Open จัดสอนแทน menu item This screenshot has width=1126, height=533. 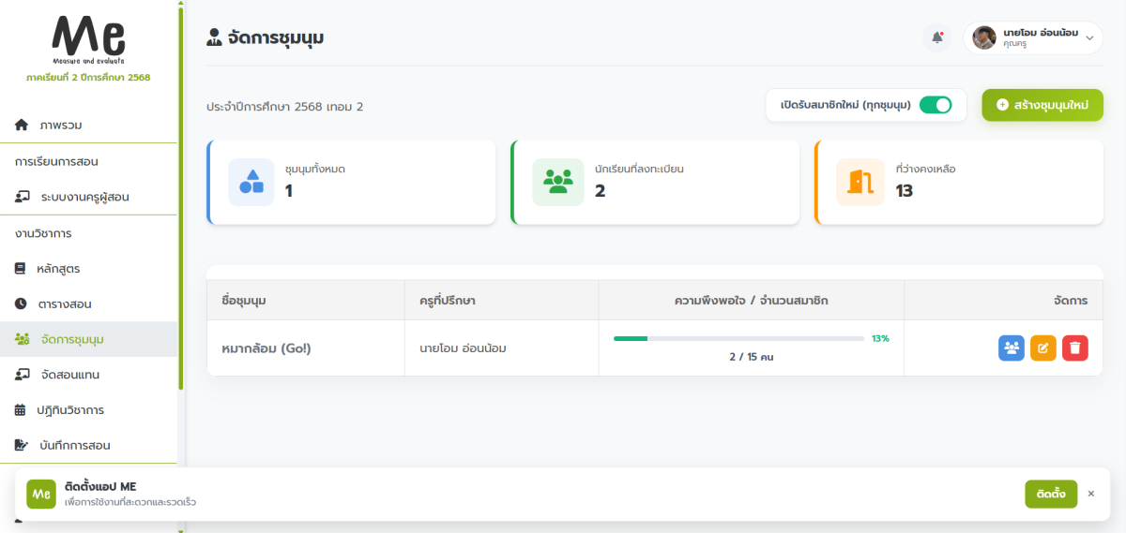coord(69,375)
